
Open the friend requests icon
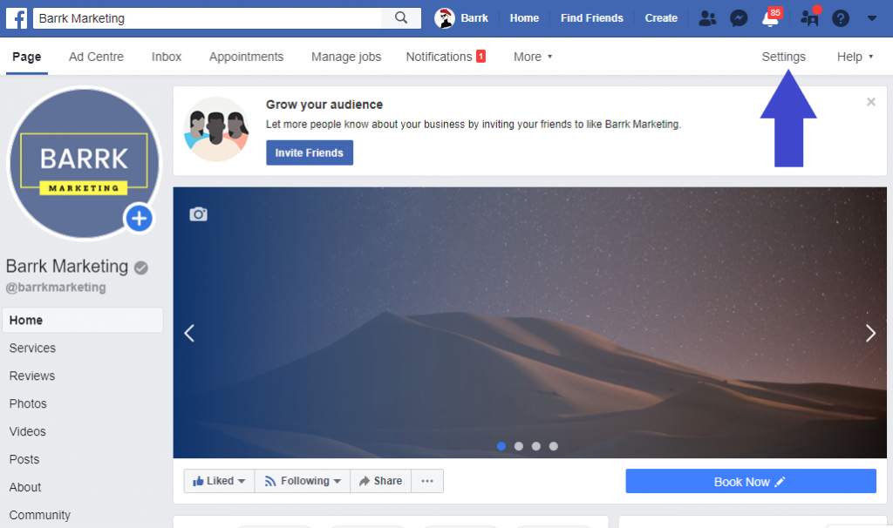tap(707, 18)
